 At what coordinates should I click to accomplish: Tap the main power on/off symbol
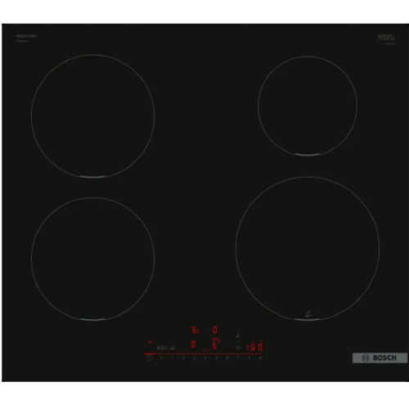150,358
